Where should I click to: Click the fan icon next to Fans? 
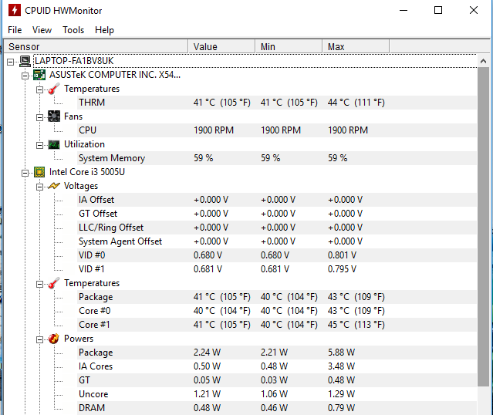[54, 116]
